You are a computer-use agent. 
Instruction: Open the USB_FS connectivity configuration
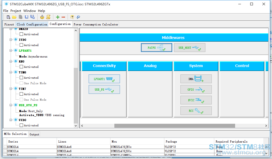tap(104, 90)
